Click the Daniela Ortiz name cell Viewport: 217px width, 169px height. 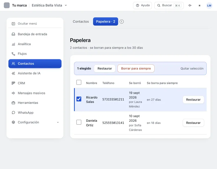point(92,123)
